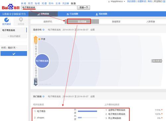Click the sidebar 电子商务系统 keyword field
The image size is (166, 121).
tap(14, 30)
